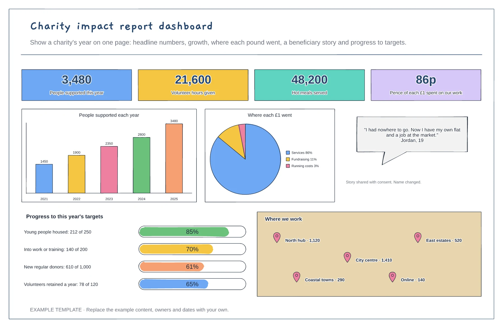Open the 86p pence spent card

pyautogui.click(x=426, y=85)
